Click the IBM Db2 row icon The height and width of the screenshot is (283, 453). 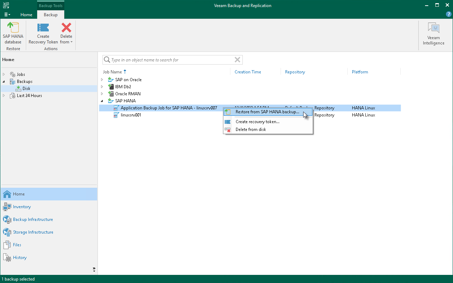(x=111, y=87)
